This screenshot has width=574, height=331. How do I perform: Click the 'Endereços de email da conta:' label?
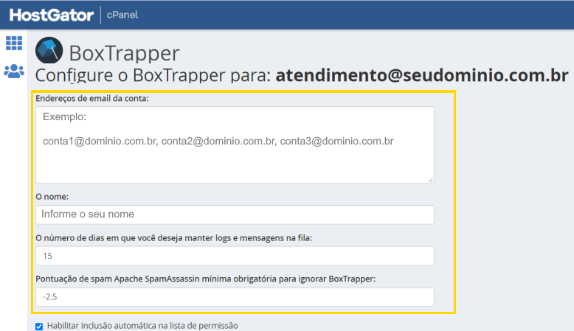pyautogui.click(x=92, y=98)
